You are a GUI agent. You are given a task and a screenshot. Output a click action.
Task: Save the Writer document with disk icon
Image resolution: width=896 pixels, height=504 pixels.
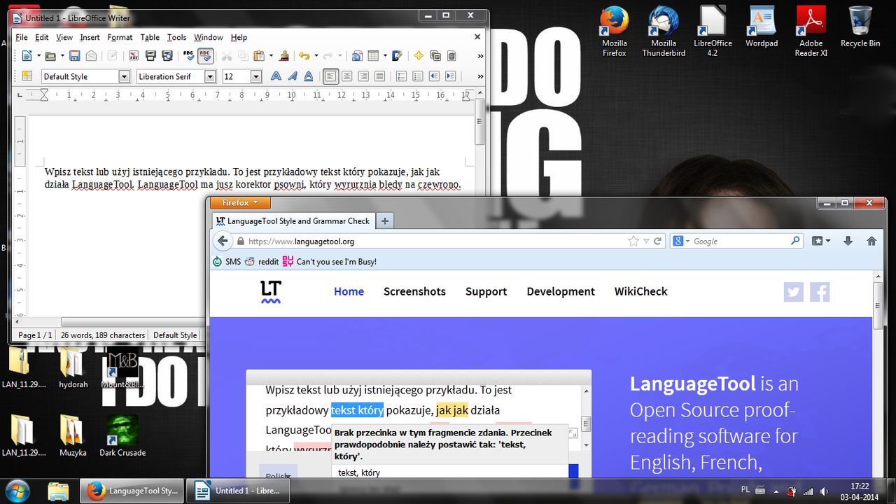click(74, 56)
